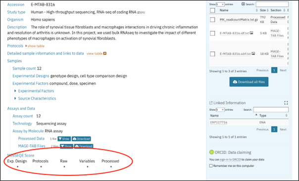
Task: Expand the Source Characteristics node
Action: pyautogui.click(x=15, y=98)
